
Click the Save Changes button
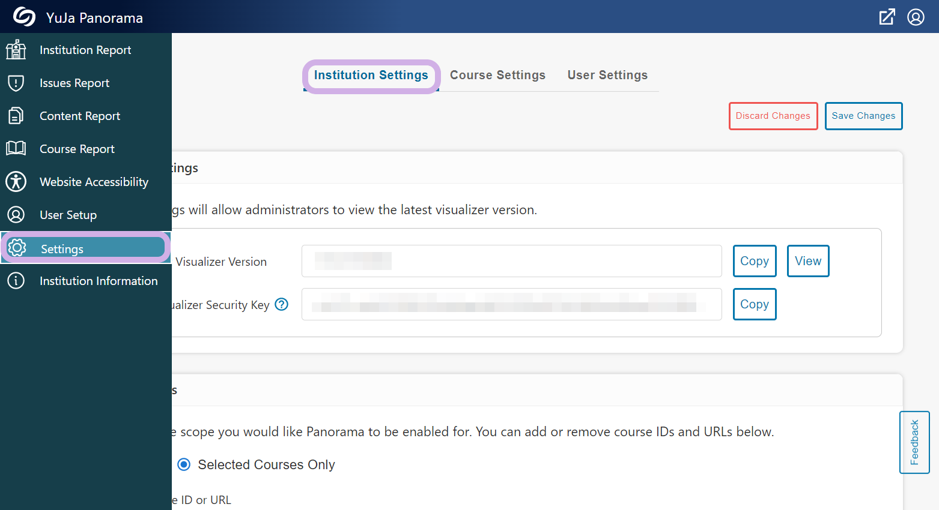tap(864, 116)
